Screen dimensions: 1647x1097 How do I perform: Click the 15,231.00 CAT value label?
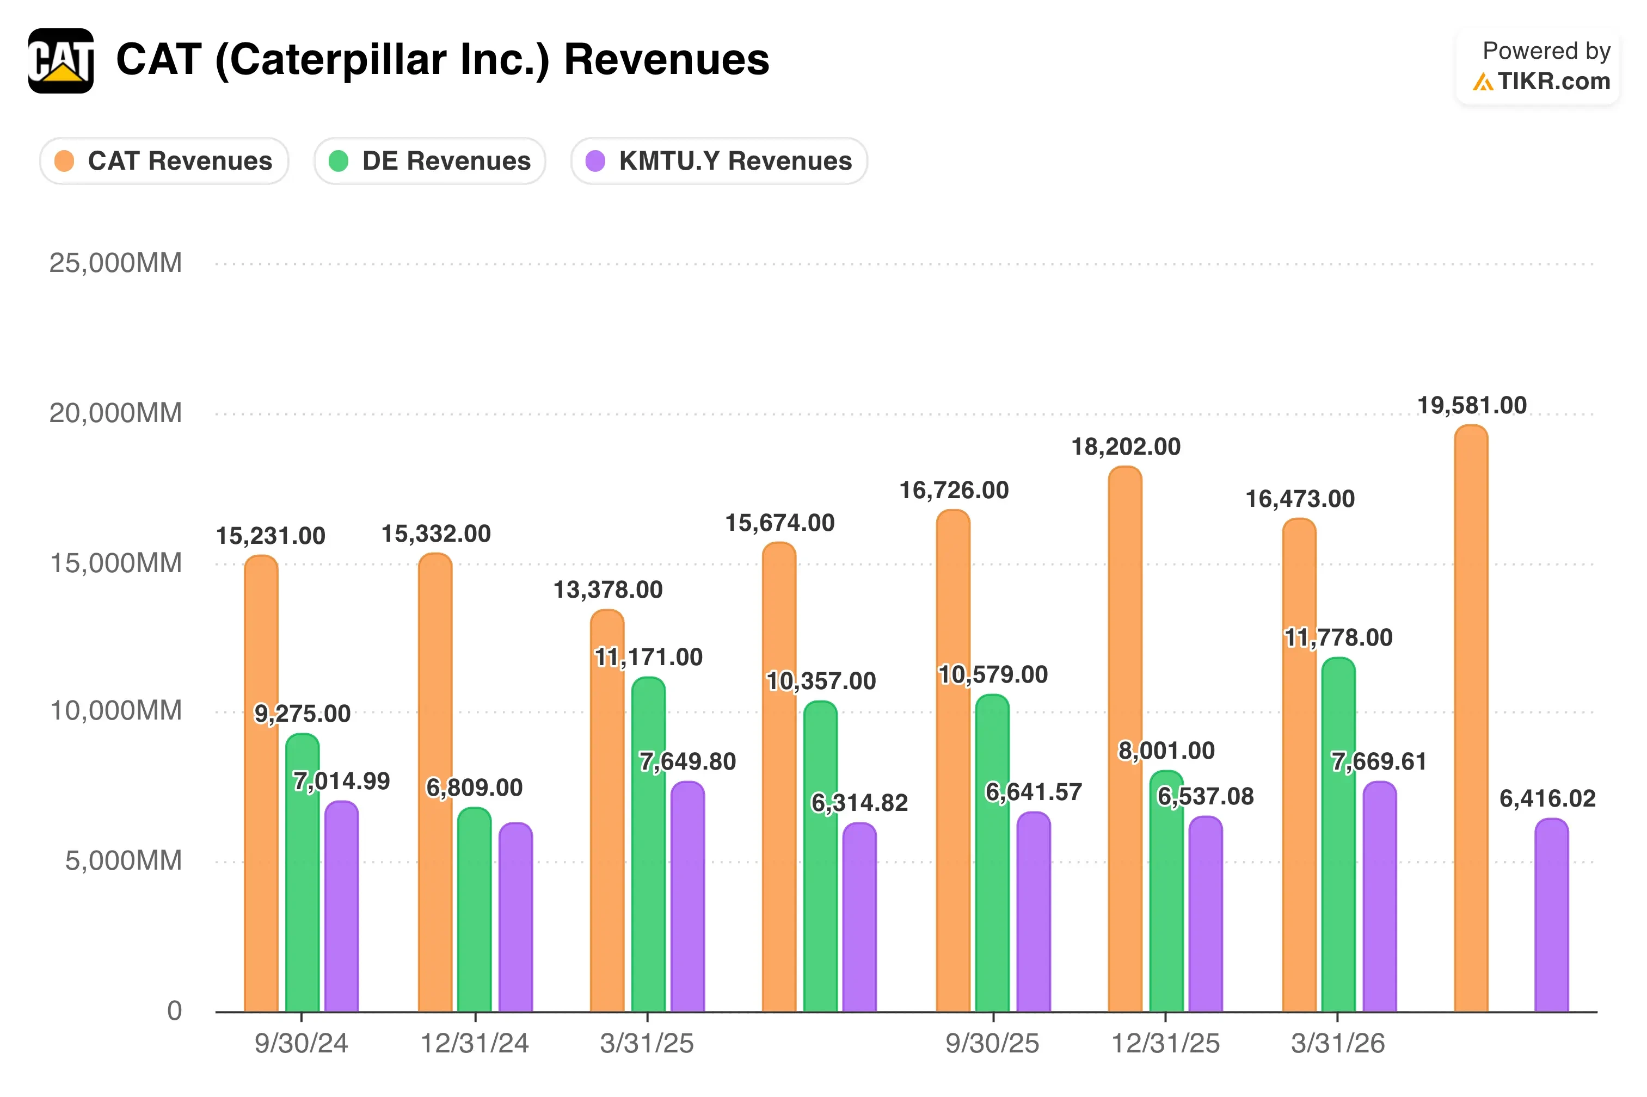click(x=271, y=537)
